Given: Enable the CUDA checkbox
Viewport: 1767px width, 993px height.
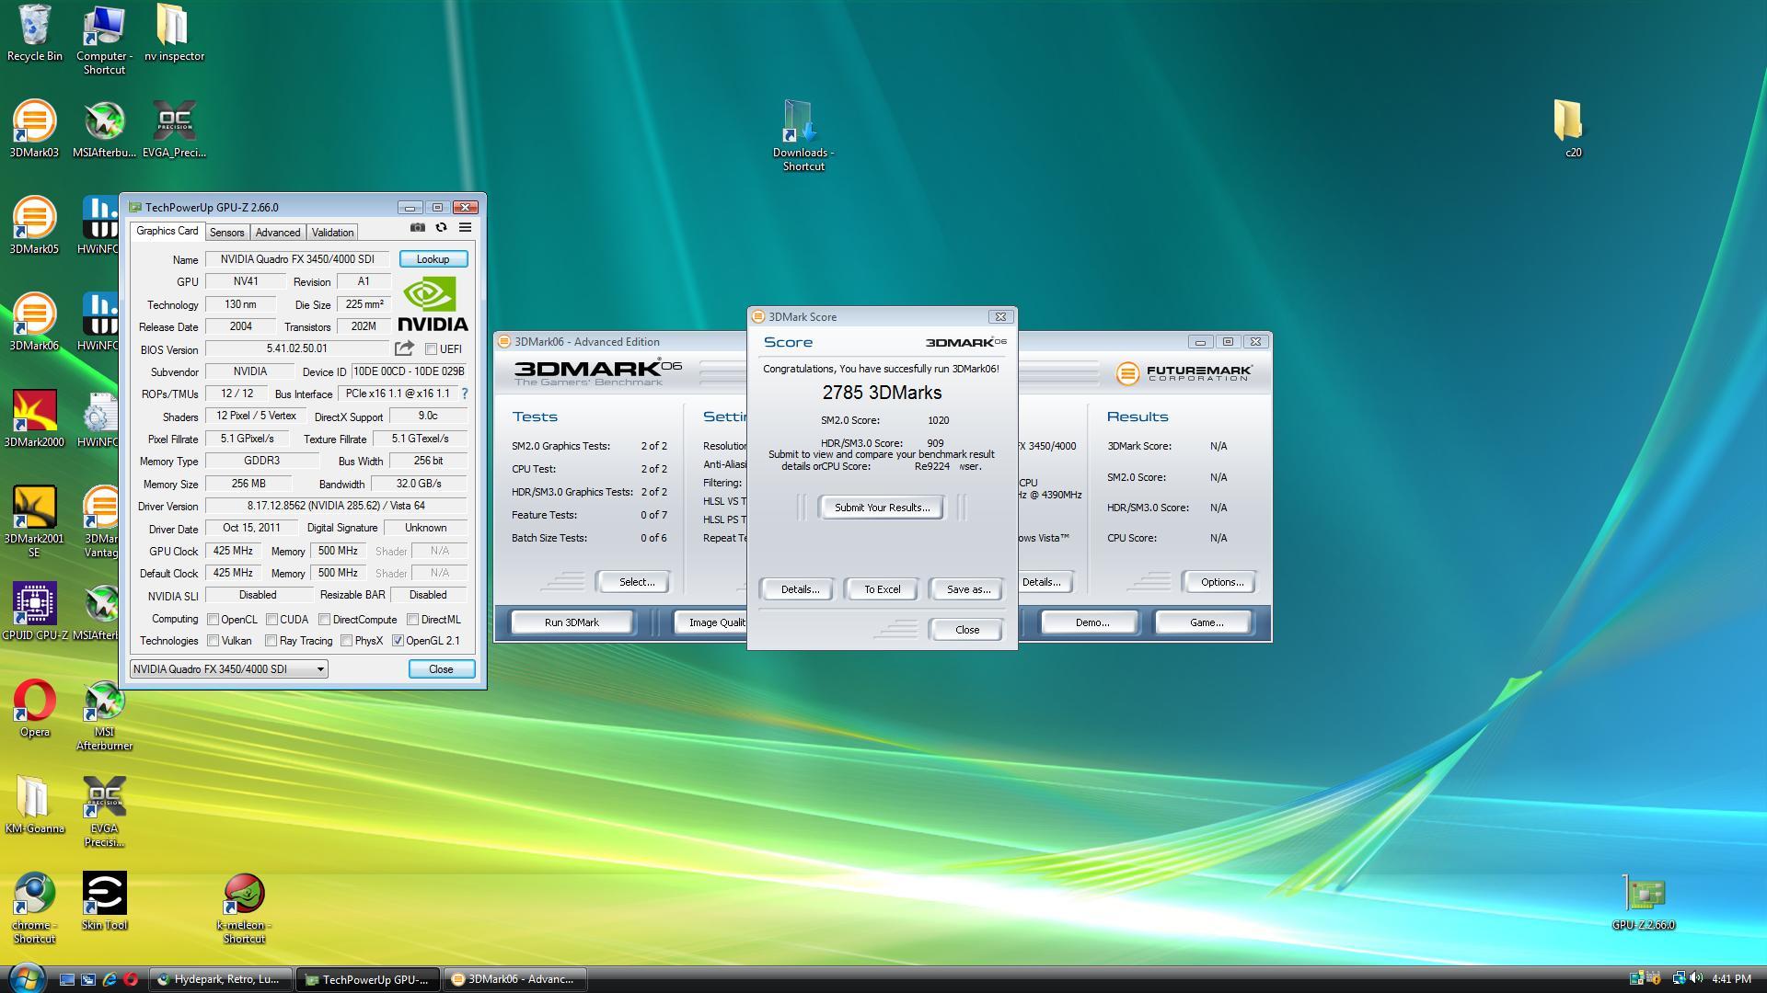Looking at the screenshot, I should [x=271, y=620].
